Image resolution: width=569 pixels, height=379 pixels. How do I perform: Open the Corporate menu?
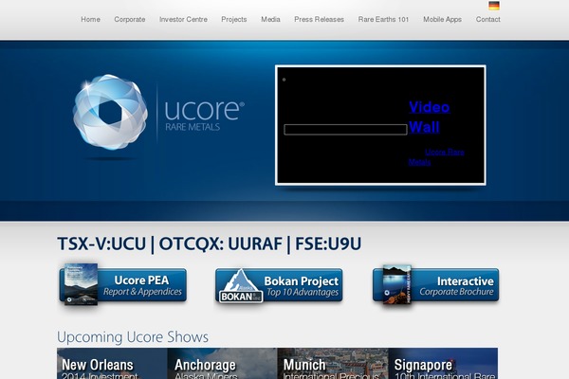click(130, 20)
